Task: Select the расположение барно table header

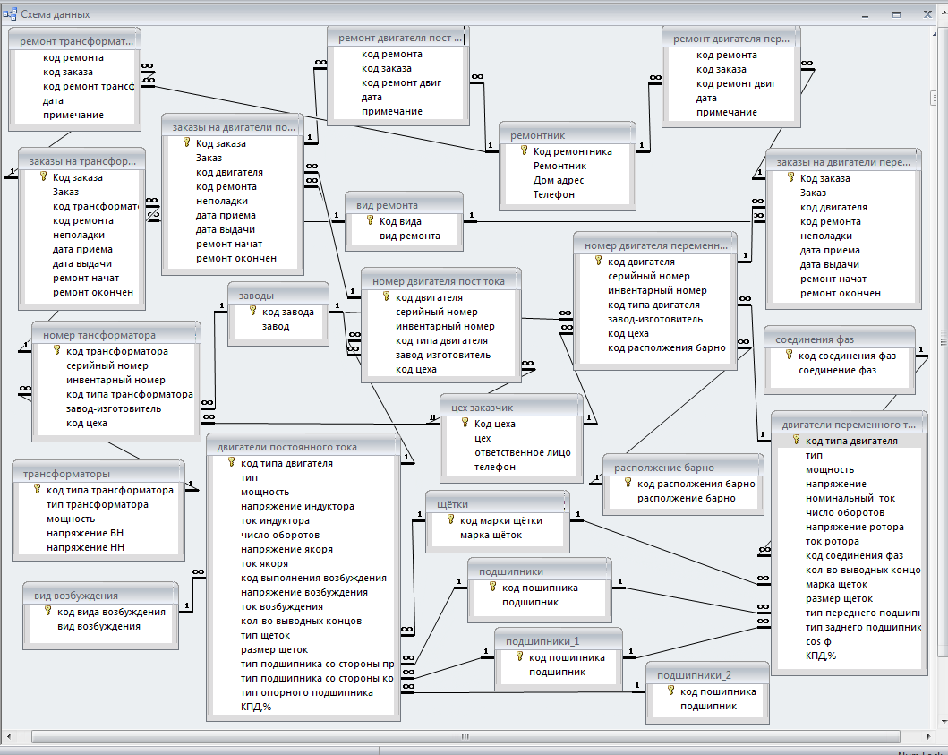Action: click(x=683, y=468)
